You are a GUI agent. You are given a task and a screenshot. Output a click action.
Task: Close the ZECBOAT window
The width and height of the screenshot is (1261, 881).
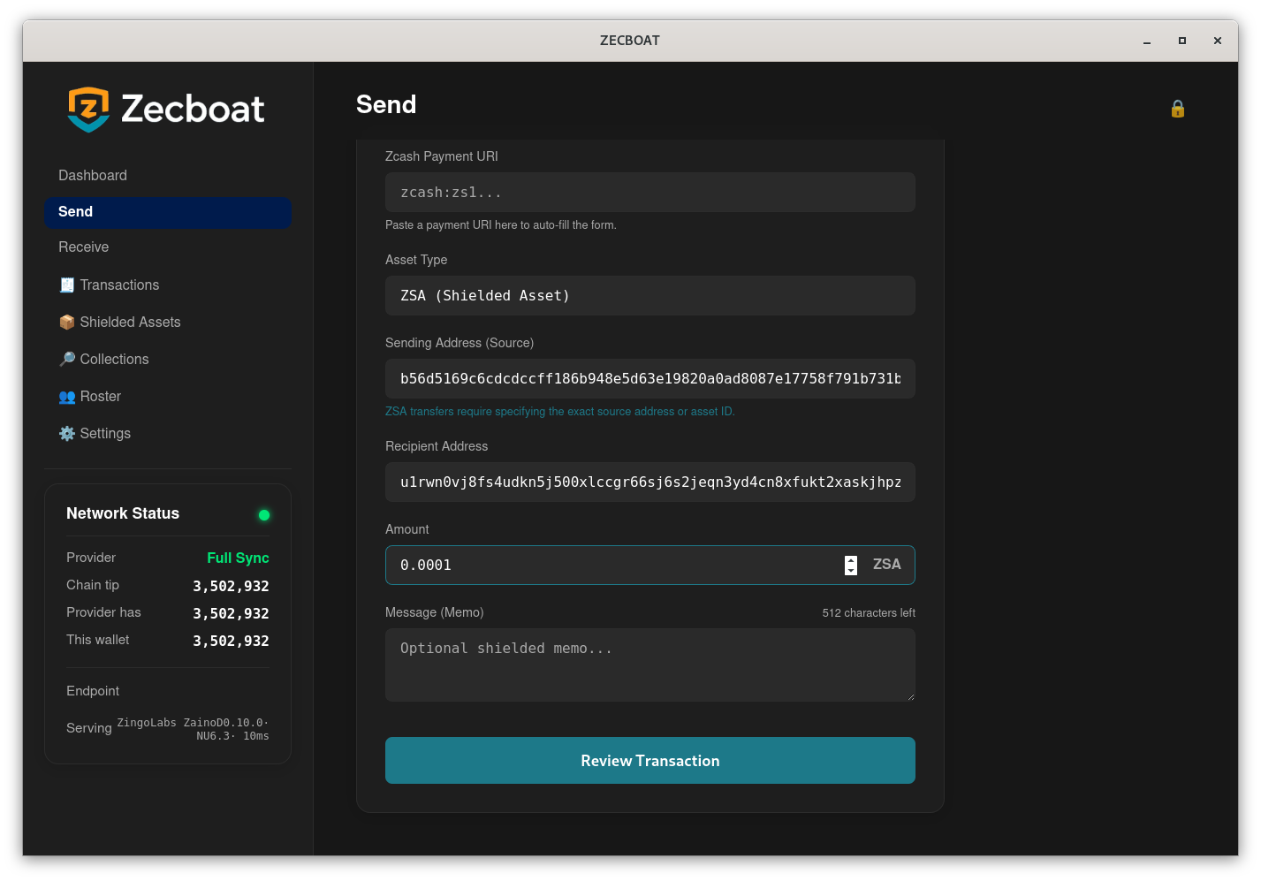pyautogui.click(x=1218, y=41)
